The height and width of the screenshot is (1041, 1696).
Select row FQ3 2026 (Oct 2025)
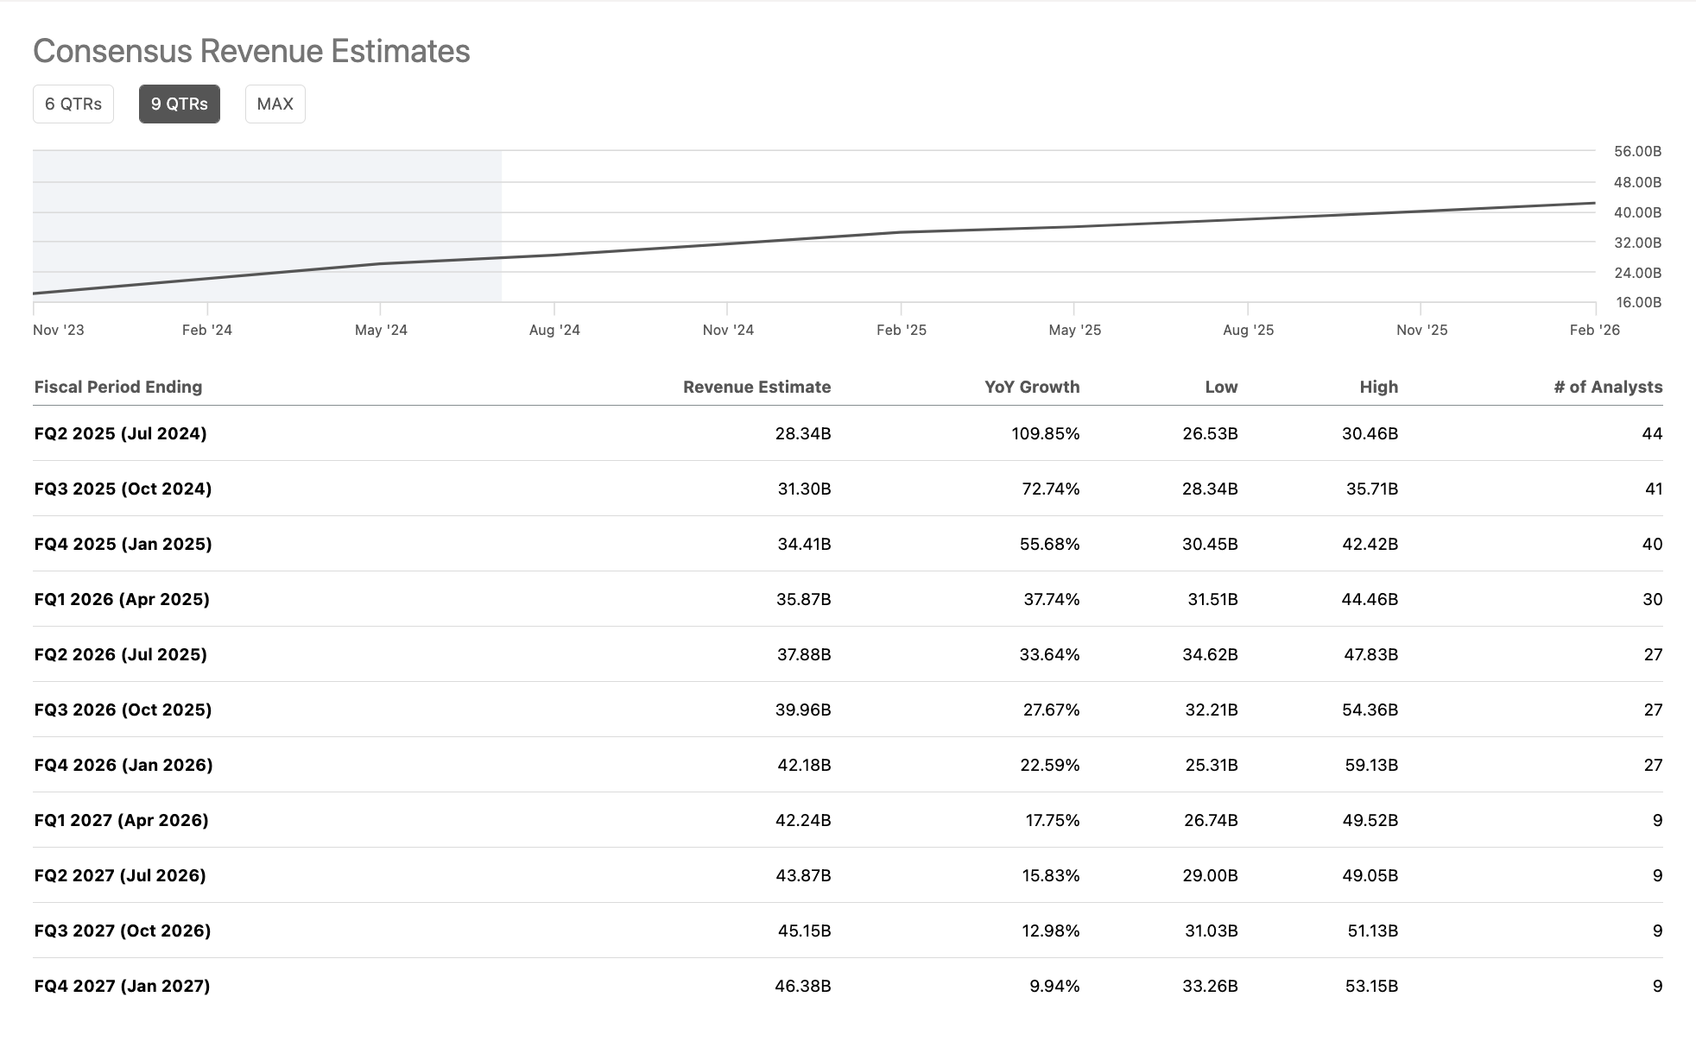pyautogui.click(x=848, y=710)
